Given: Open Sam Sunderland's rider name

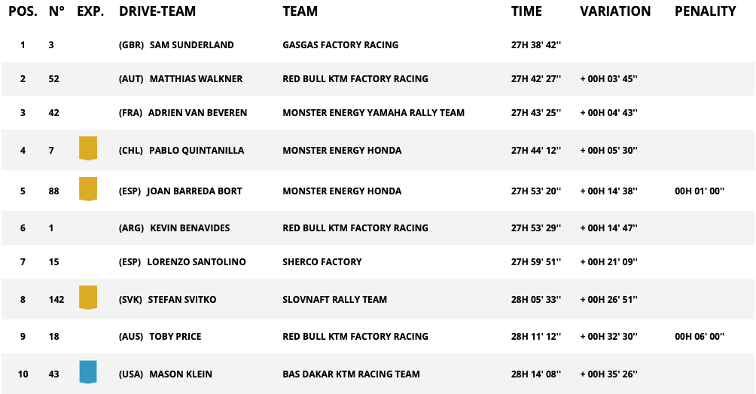Looking at the screenshot, I should (x=191, y=45).
